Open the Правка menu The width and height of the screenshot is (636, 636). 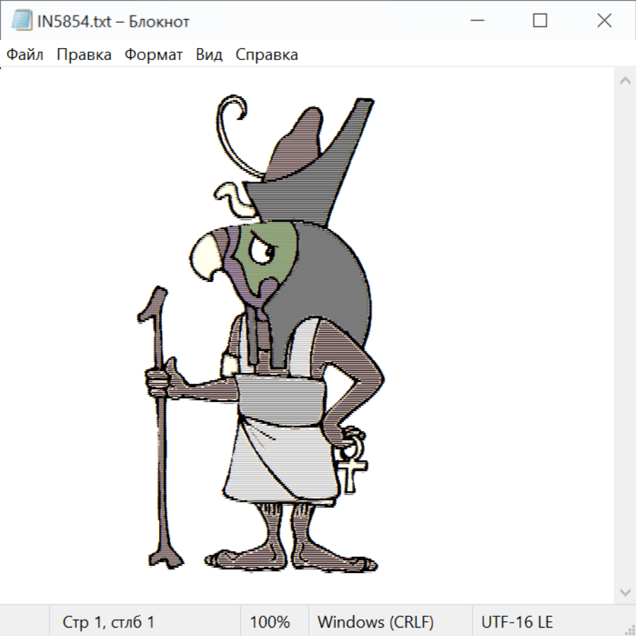click(84, 55)
